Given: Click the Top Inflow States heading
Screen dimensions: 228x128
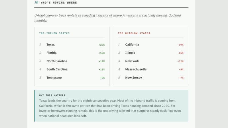Looking at the screenshot, I should [x=54, y=33].
